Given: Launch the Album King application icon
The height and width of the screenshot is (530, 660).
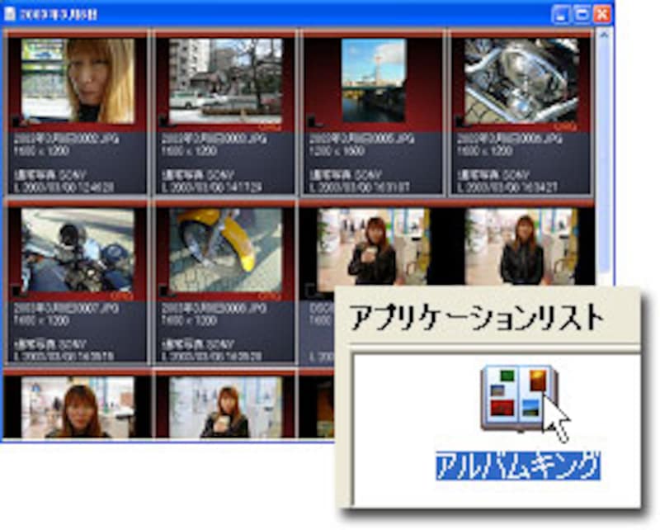Looking at the screenshot, I should coord(520,399).
